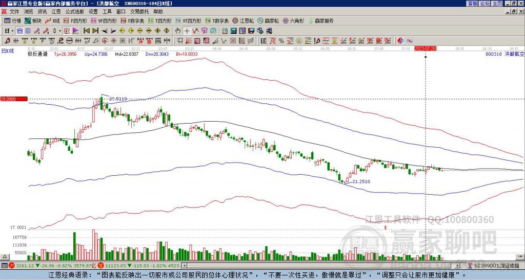Click the black left-arrow scroll icon
525x280 pixels.
coord(104,31)
